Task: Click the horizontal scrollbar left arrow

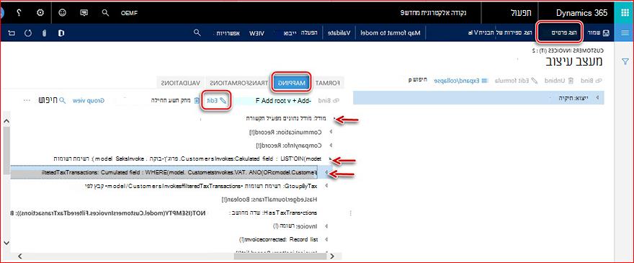Action: [x=19, y=256]
